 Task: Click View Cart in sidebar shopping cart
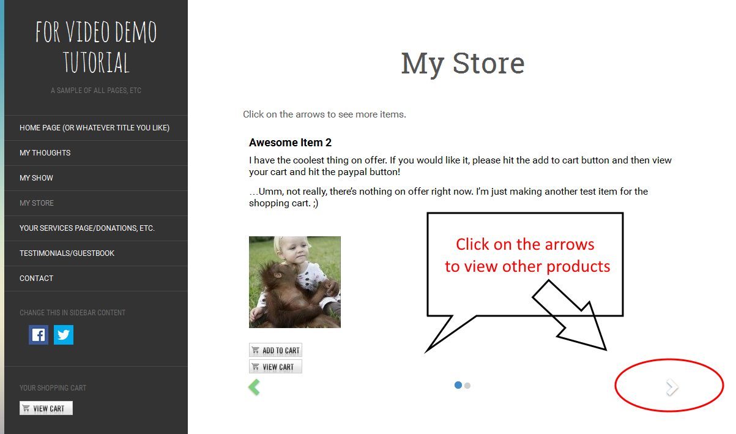click(46, 408)
